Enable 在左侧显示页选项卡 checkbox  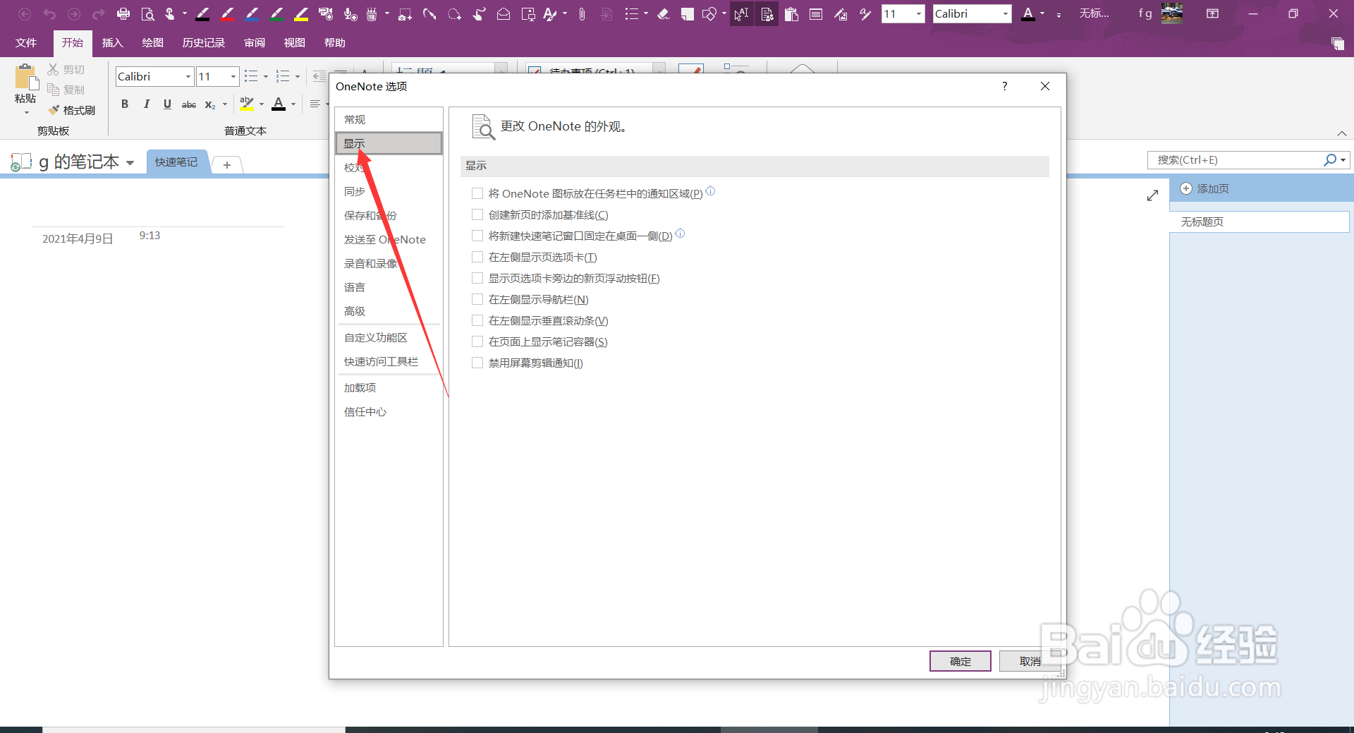coord(477,257)
